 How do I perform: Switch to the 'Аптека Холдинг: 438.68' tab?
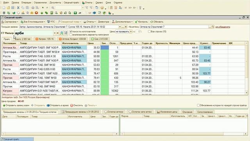click(x=72, y=39)
